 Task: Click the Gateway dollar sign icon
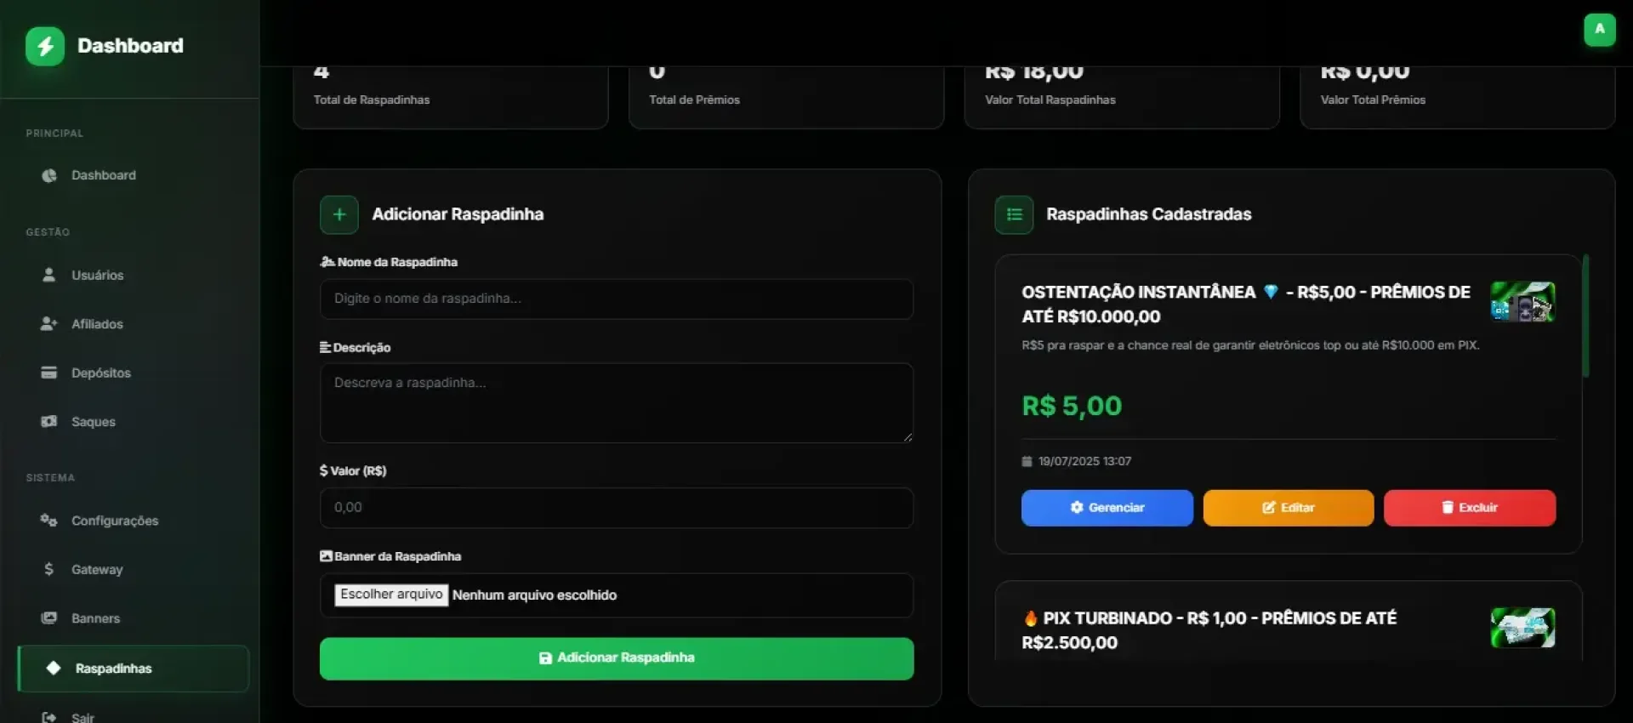[x=48, y=569]
